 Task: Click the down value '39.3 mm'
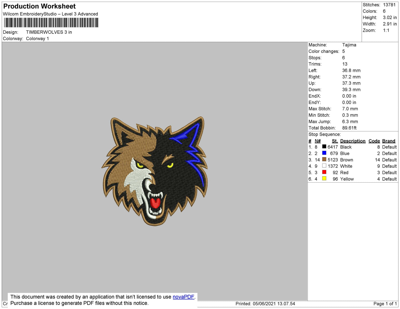coord(351,90)
